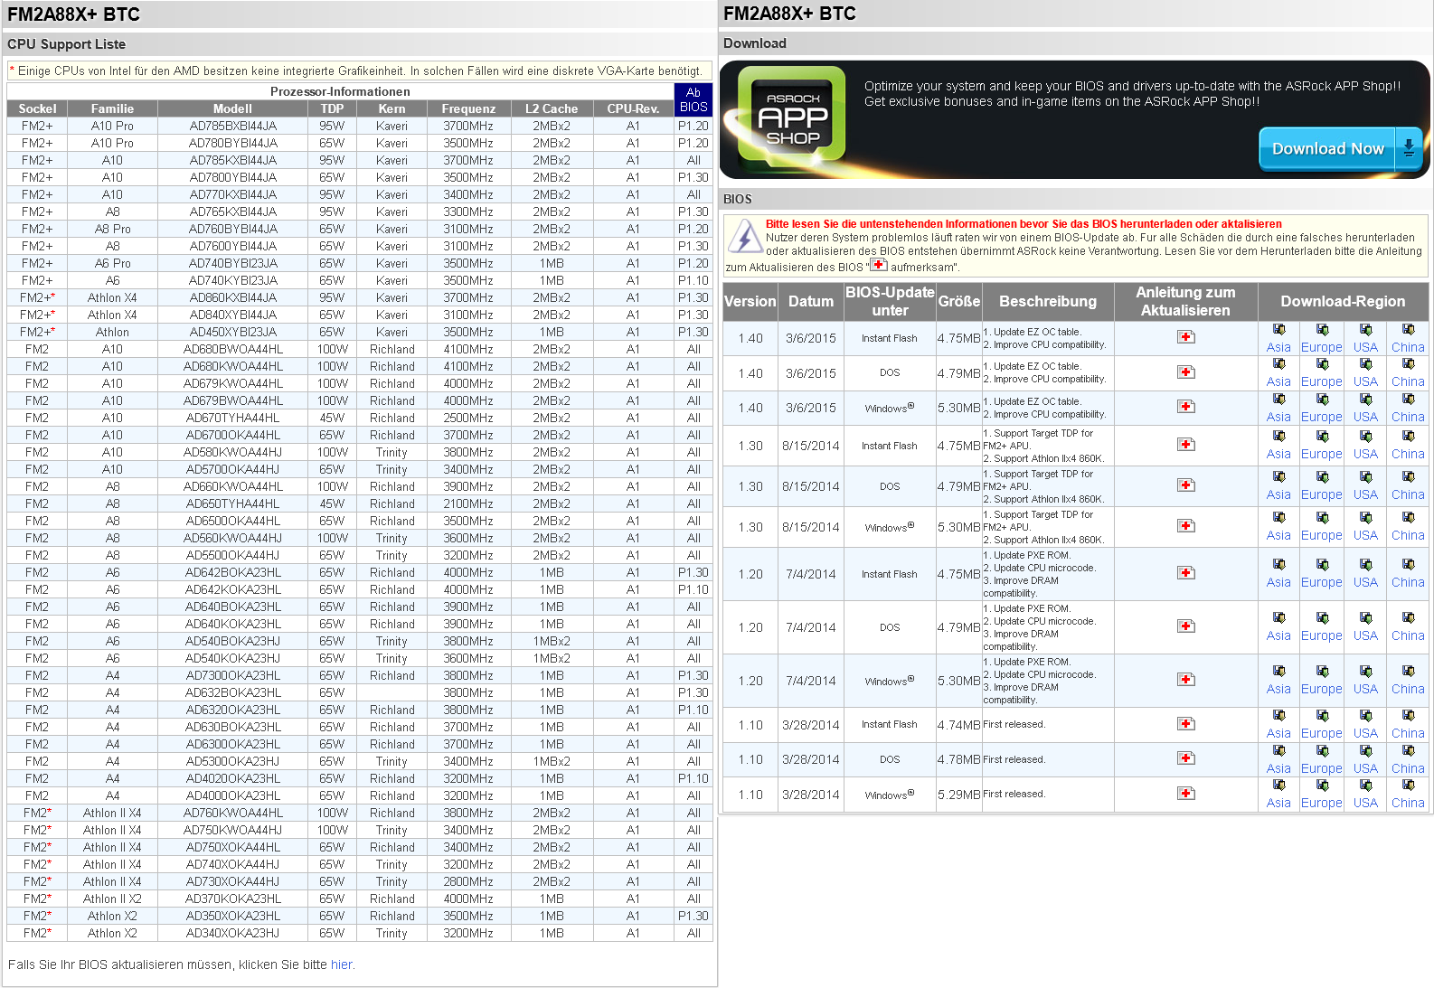The height and width of the screenshot is (988, 1434).
Task: Select CPU model AD760KWOA44HL
Action: coord(233,814)
